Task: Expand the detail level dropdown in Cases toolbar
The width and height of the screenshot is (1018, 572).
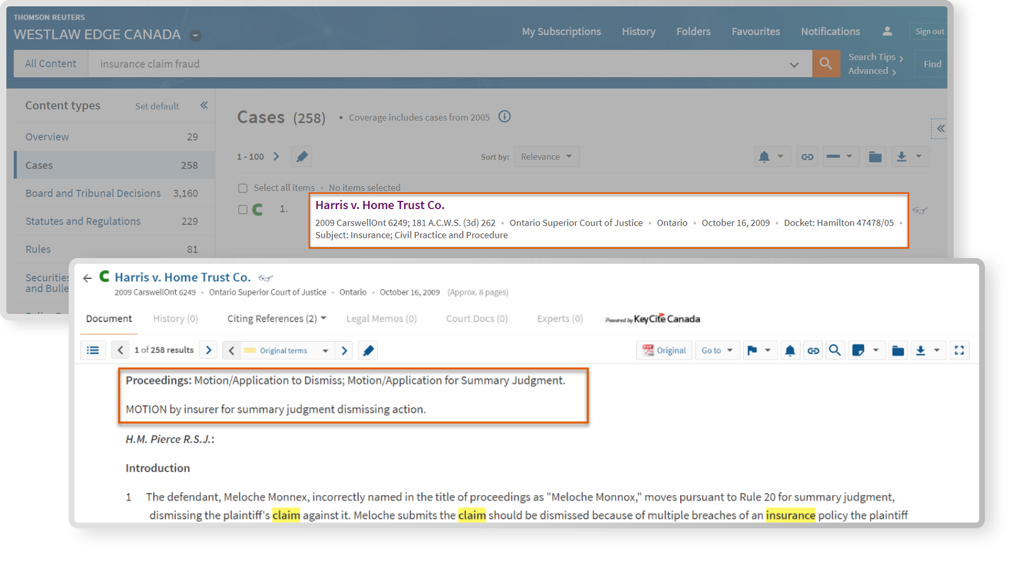Action: [849, 156]
